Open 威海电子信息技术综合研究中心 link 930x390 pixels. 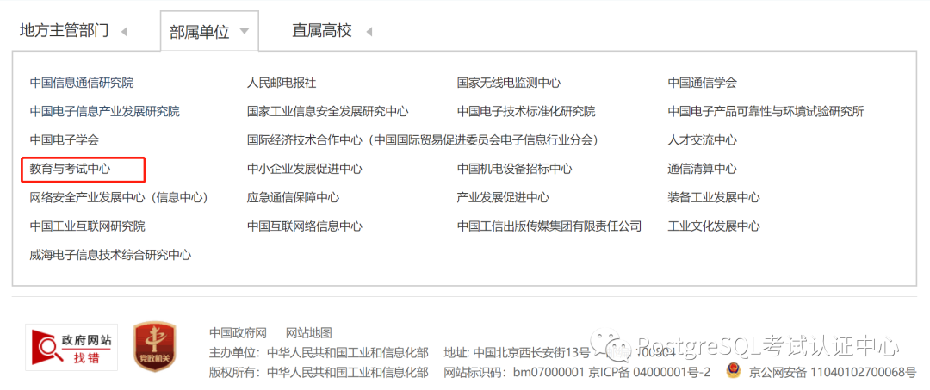(111, 255)
